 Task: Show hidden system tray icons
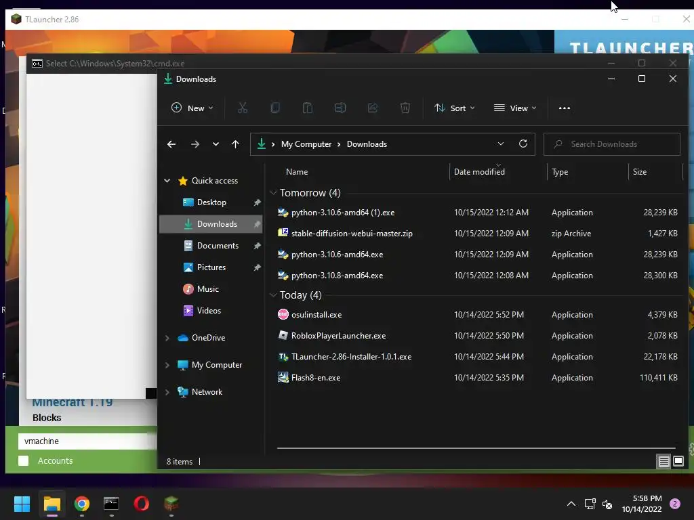[571, 504]
